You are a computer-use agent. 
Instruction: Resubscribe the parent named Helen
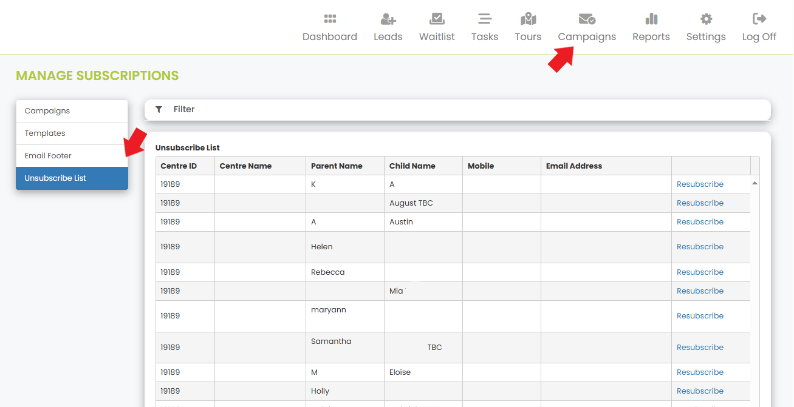point(700,247)
